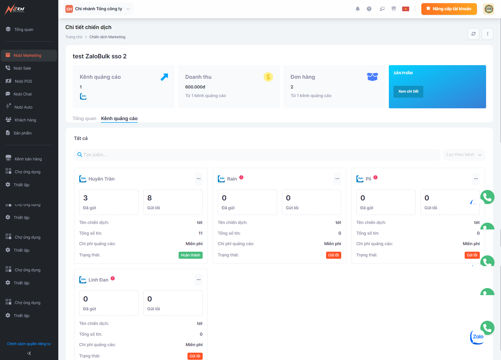The height and width of the screenshot is (360, 501).
Task: Click the Nâng cấp tài khoản button
Action: [449, 9]
